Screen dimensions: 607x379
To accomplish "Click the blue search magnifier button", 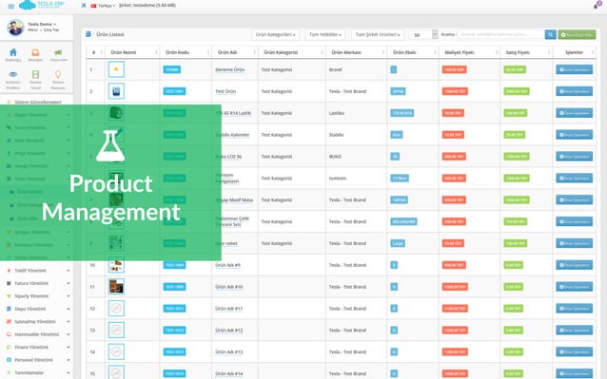I will pyautogui.click(x=550, y=34).
